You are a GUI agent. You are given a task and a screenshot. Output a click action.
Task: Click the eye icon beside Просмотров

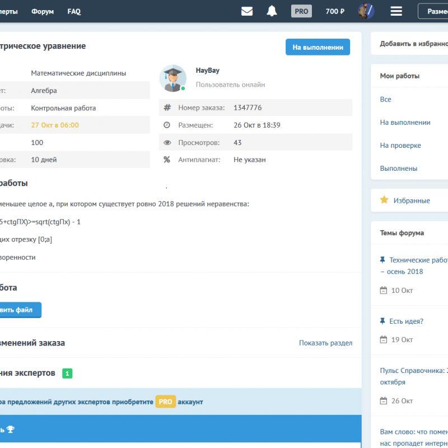pos(167,143)
